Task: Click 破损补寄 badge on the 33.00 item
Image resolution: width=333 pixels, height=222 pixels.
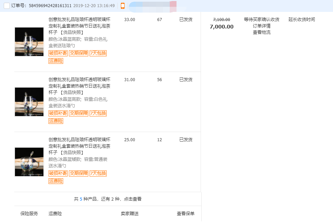Action: (x=58, y=53)
